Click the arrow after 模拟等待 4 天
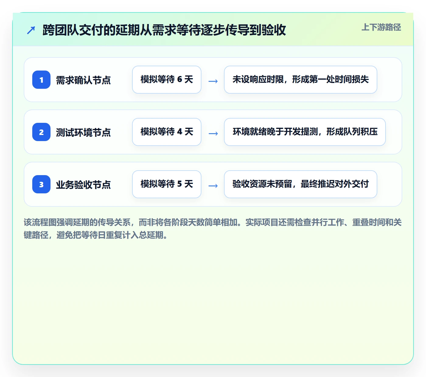This screenshot has height=377, width=426. pyautogui.click(x=213, y=133)
